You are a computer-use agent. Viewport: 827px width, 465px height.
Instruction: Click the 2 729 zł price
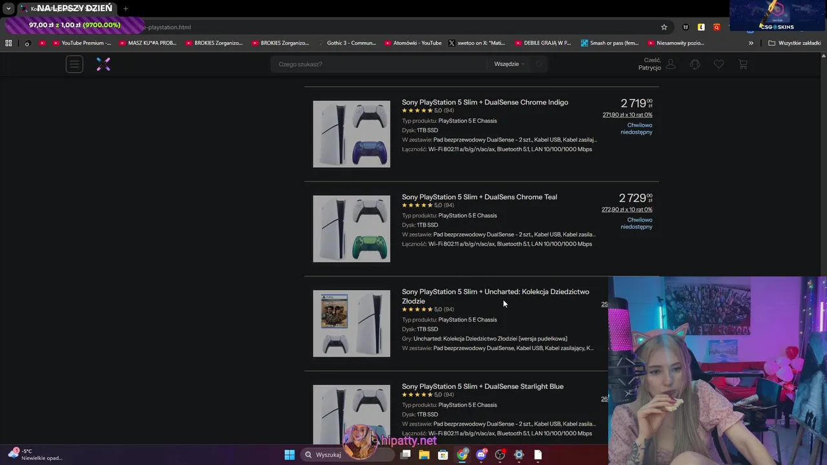click(636, 198)
